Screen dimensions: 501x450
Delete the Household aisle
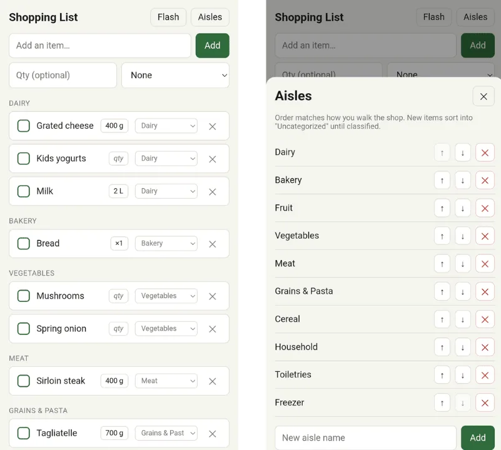(485, 347)
